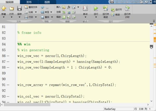The height and width of the screenshot is (111, 156).
Task: Click the horizontal scrollbar right arrow
Action: click(x=148, y=105)
